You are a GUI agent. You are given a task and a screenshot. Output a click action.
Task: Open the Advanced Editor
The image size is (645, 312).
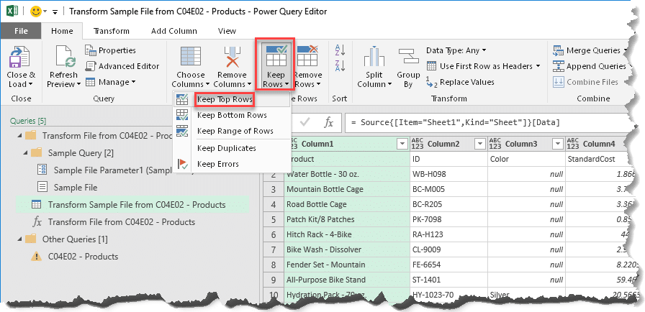click(122, 66)
